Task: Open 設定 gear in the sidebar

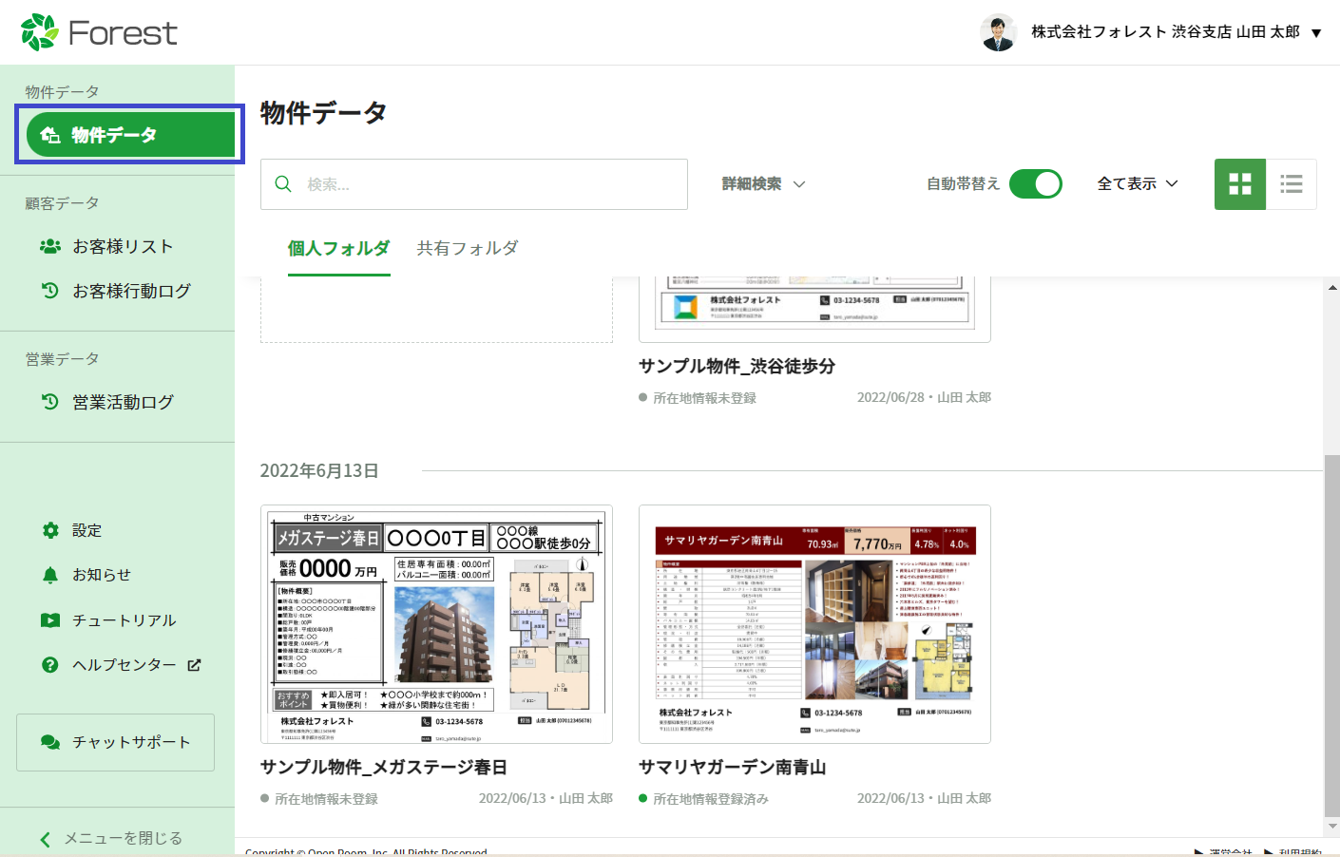Action: (x=86, y=530)
